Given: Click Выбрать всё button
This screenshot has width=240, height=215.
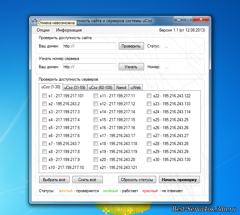Looking at the screenshot, I should click(54, 180).
